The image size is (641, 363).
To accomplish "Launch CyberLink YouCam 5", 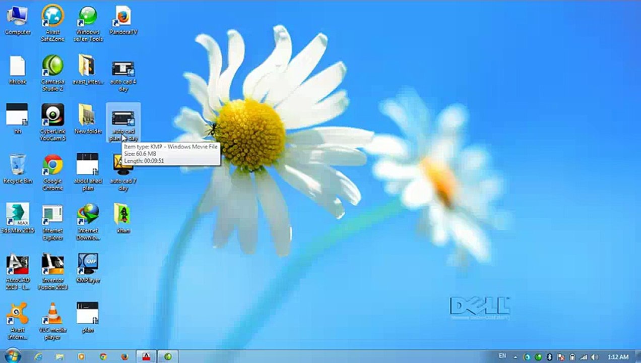I will tap(53, 123).
